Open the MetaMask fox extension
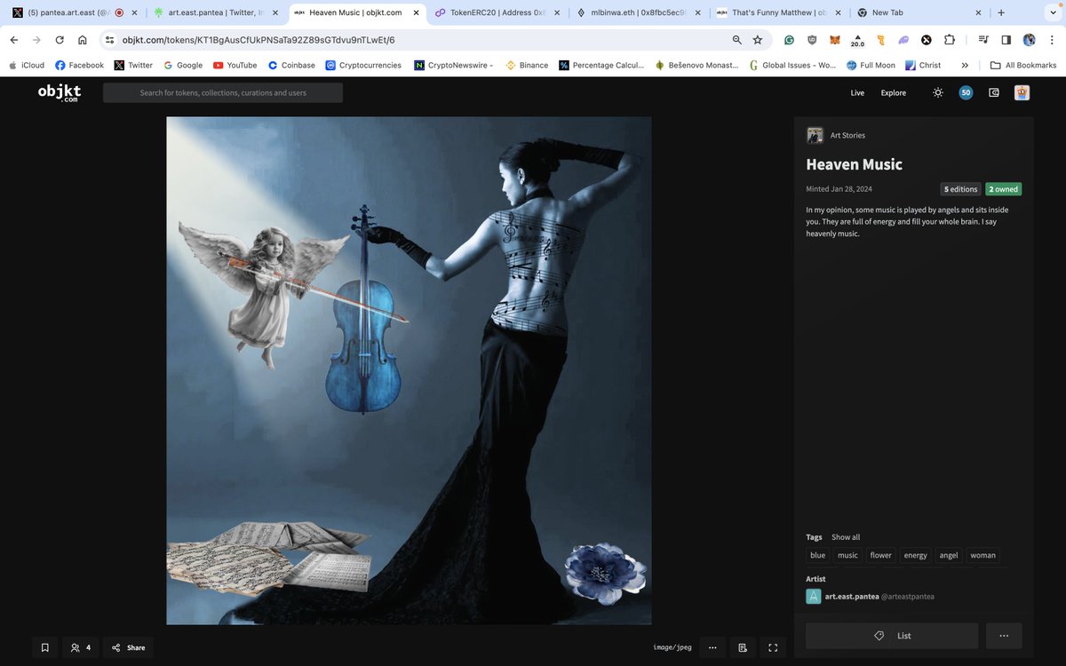The height and width of the screenshot is (666, 1066). point(834,40)
